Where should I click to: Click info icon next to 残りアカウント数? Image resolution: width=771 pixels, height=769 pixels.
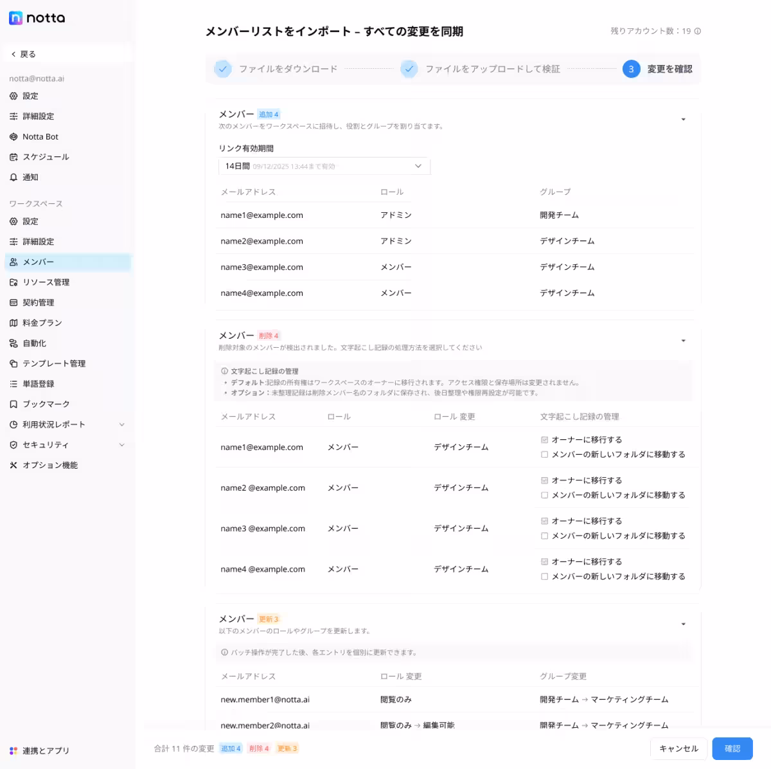click(x=698, y=31)
